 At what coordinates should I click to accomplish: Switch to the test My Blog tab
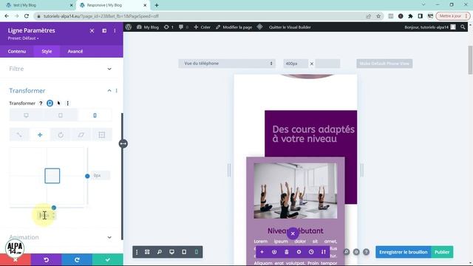(x=38, y=5)
